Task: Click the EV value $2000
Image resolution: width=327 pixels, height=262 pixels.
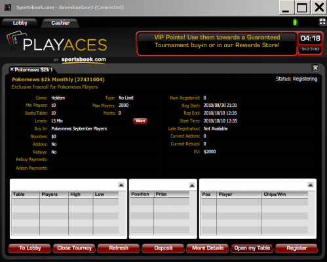Action: point(210,152)
